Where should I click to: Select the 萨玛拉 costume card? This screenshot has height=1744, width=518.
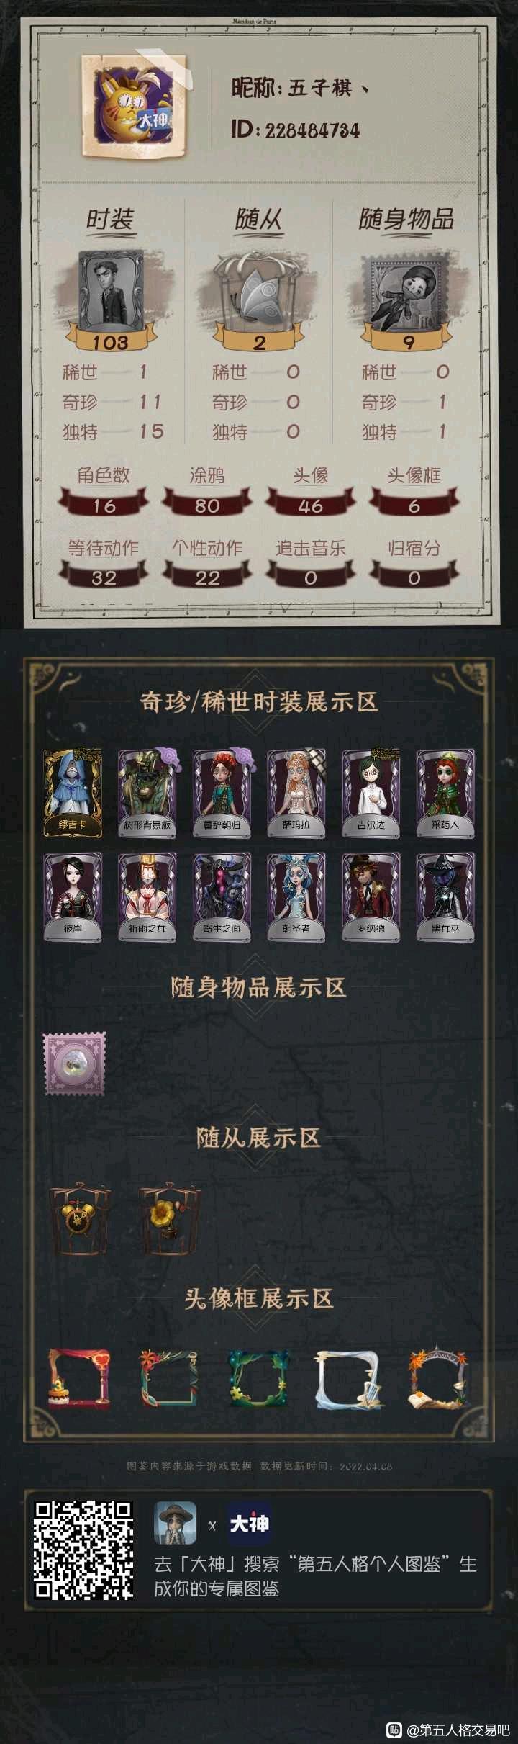coord(296,793)
